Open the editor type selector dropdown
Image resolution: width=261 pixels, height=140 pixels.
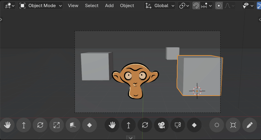[x=10, y=6]
